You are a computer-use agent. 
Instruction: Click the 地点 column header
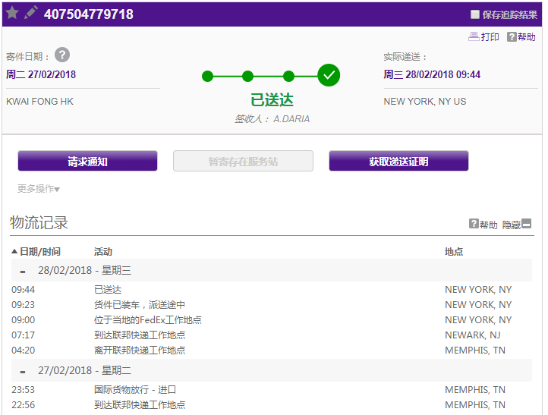coord(454,252)
